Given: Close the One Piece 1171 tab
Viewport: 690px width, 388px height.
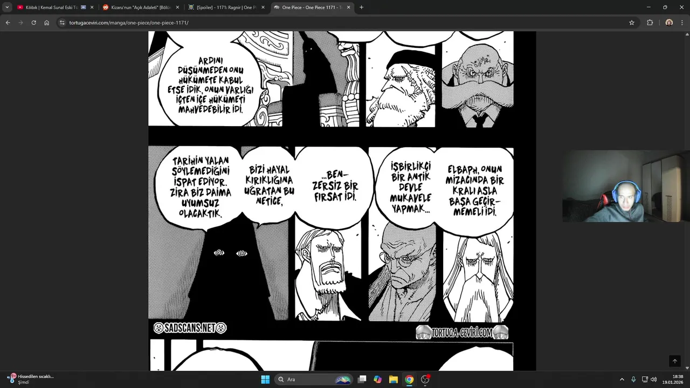Looking at the screenshot, I should (x=348, y=8).
